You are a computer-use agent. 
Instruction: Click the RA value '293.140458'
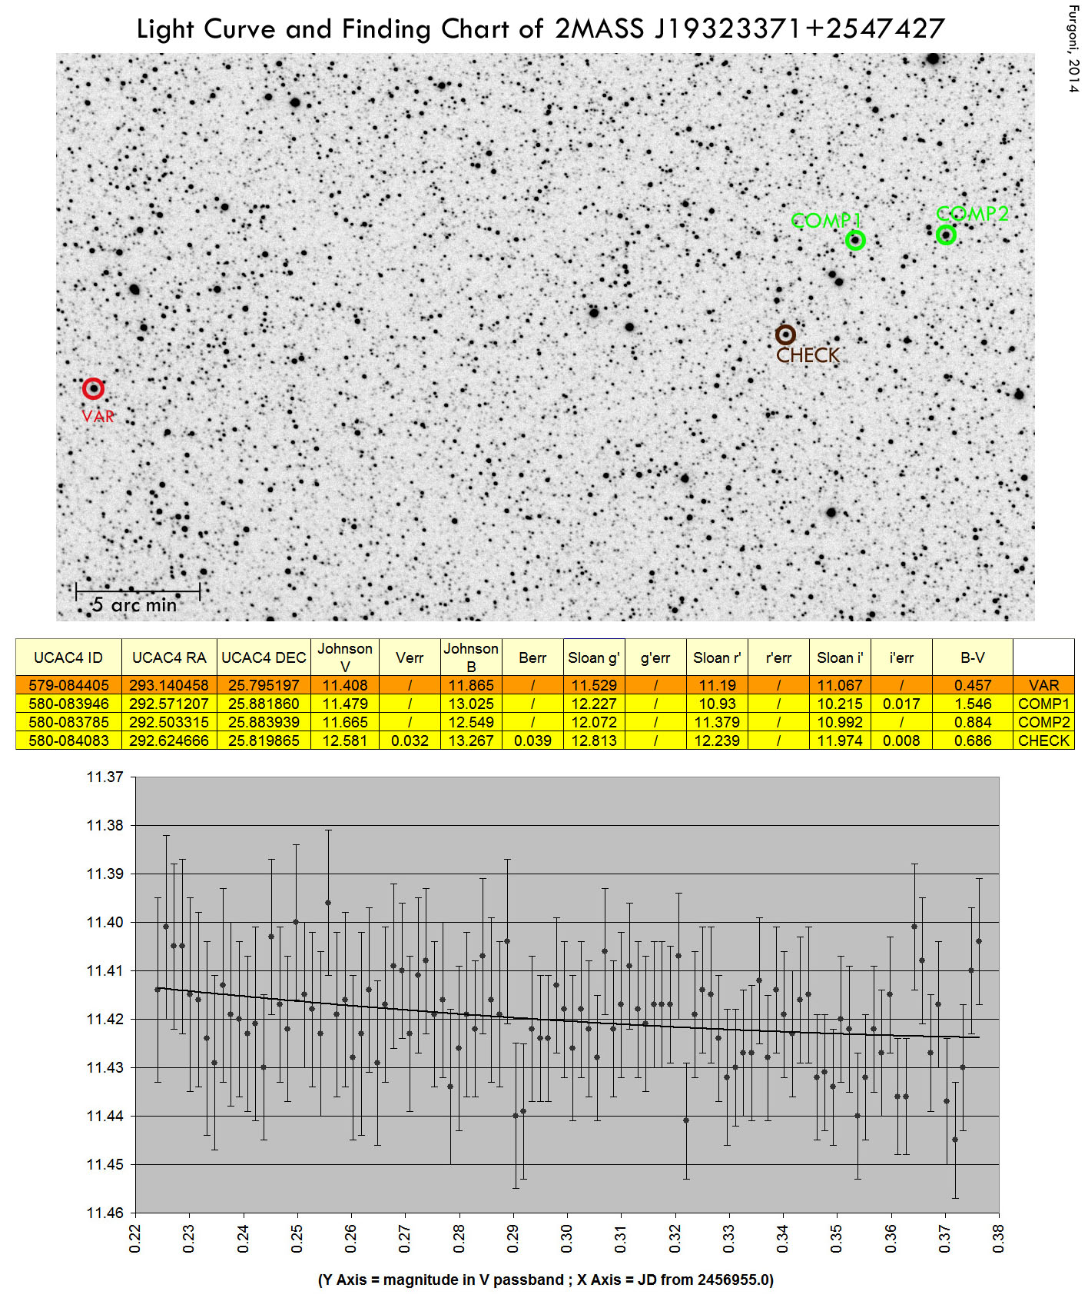[169, 685]
